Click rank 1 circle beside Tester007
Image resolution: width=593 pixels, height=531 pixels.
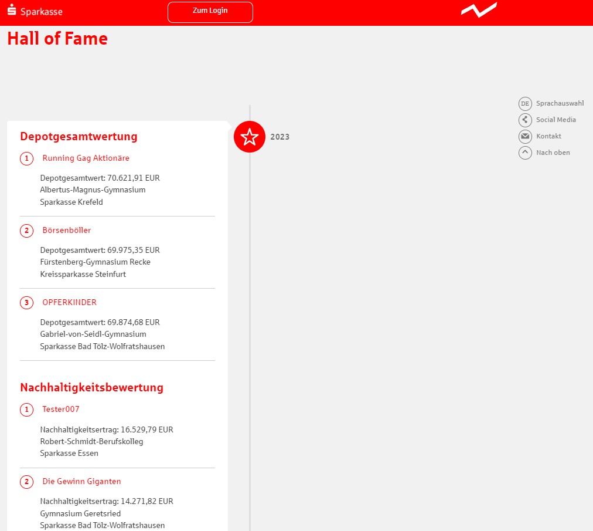26,410
